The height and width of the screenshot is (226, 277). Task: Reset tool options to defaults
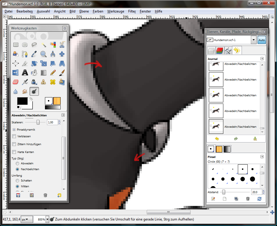pyautogui.click(x=59, y=195)
